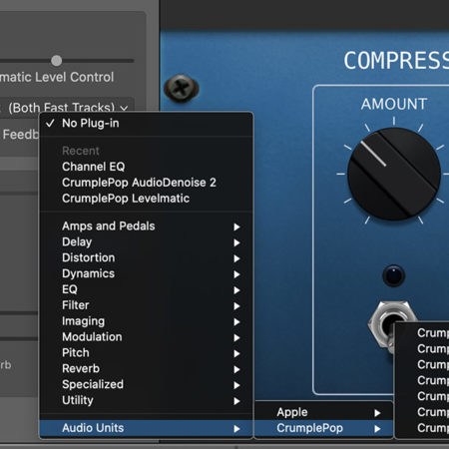449x449 pixels.
Task: Click the AMOUNT label text
Action: pos(394,104)
